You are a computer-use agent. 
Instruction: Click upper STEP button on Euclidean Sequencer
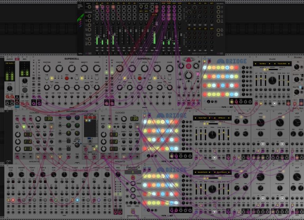[x=68, y=141]
